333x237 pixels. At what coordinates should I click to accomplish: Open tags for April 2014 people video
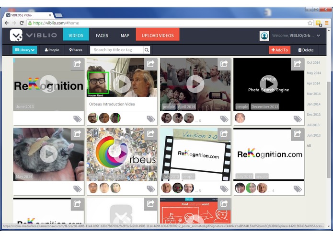tap(224, 119)
